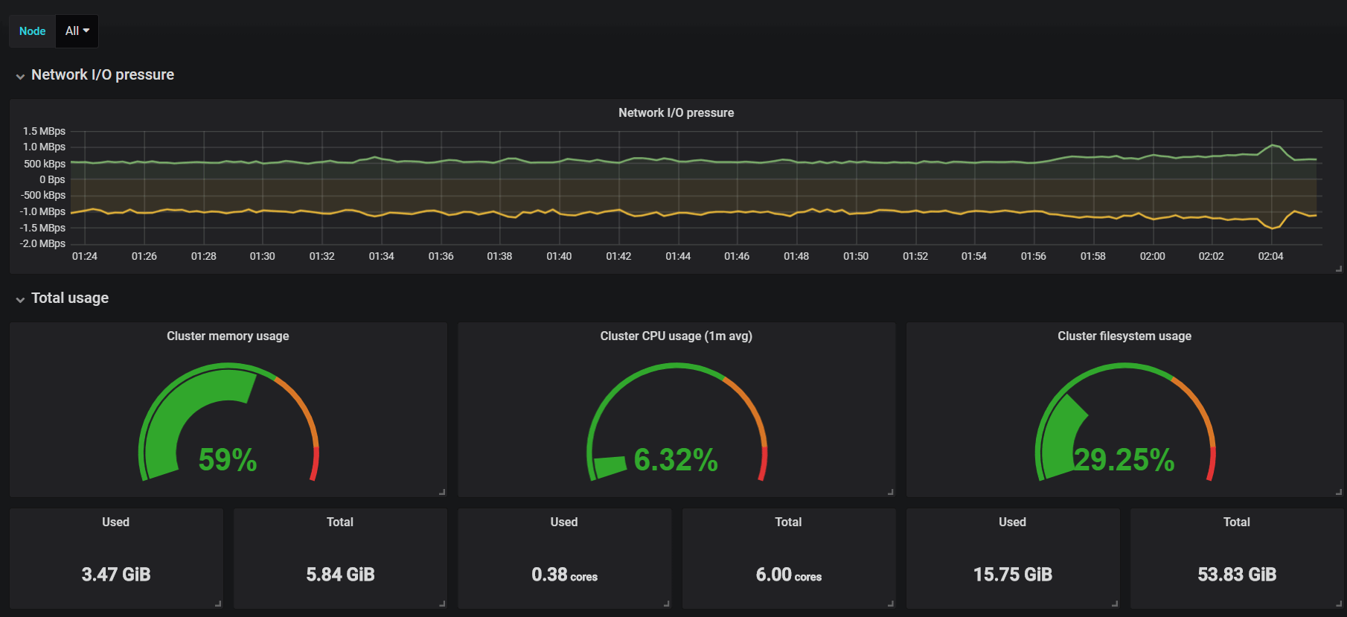Click the 6.32% CPU usage gauge
Image resolution: width=1347 pixels, height=617 pixels.
click(676, 422)
